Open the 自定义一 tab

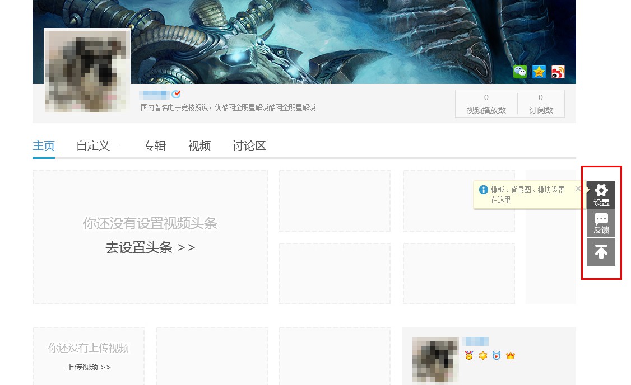pyautogui.click(x=99, y=145)
